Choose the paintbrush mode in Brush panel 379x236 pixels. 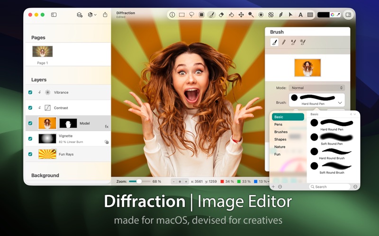[274, 42]
